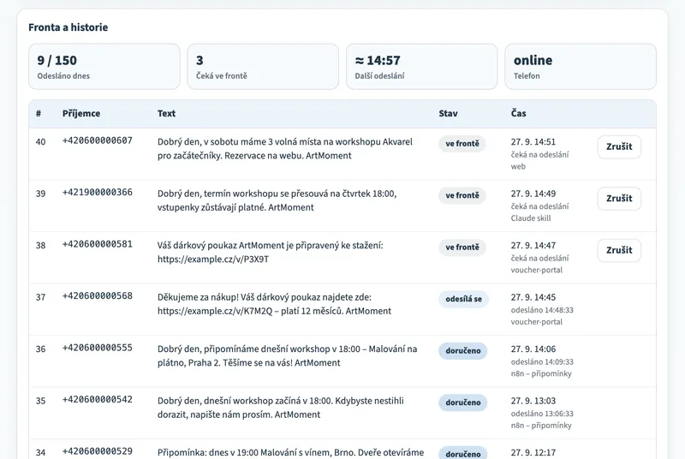Click the 'Čas' column header

click(x=519, y=114)
